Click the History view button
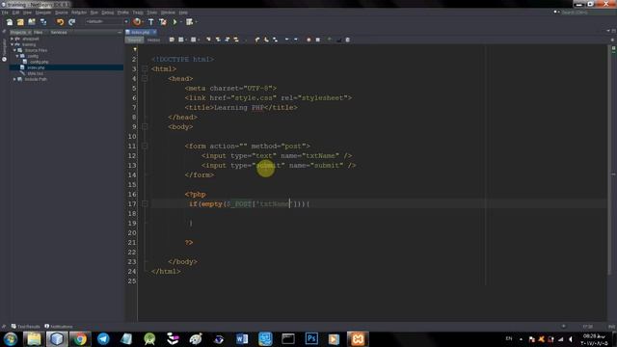This screenshot has height=347, width=617. [x=153, y=40]
